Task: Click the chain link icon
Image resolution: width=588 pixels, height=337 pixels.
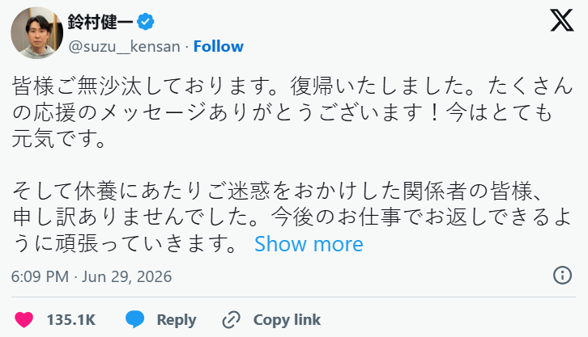Action: coord(232,320)
